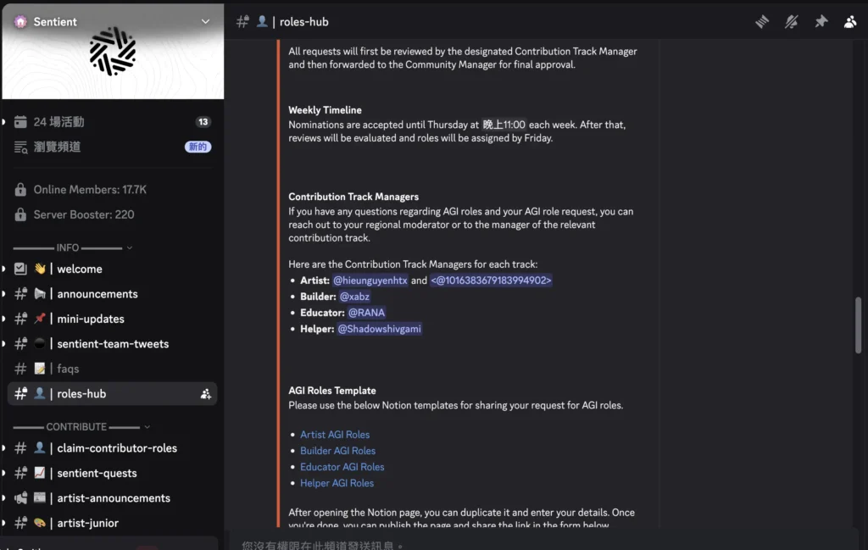Click the calendar icon beside events
The image size is (868, 550).
[x=20, y=122]
